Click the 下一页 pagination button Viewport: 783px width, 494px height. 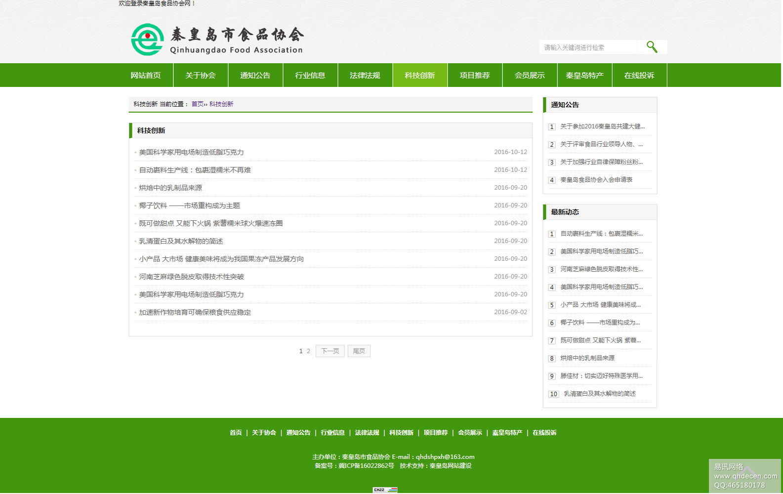click(x=330, y=351)
